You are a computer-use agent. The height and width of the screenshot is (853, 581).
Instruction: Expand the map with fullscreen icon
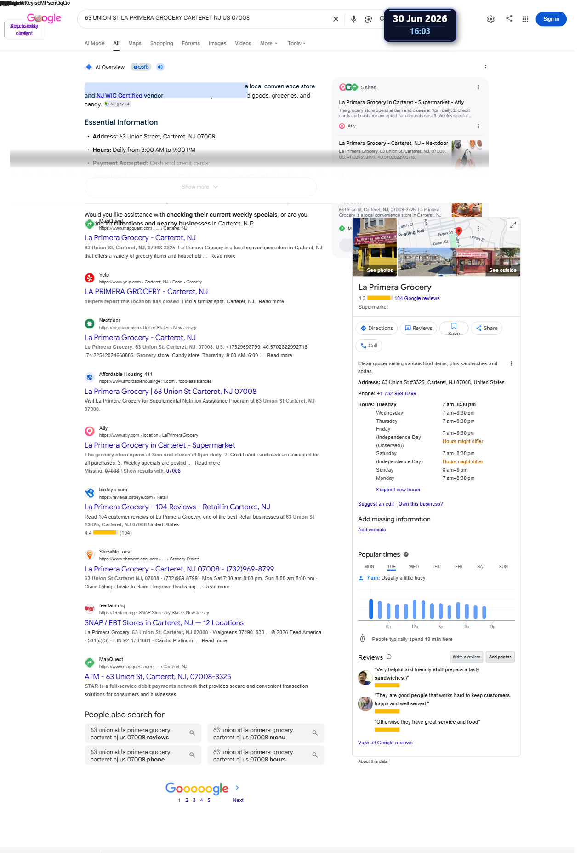click(x=513, y=225)
